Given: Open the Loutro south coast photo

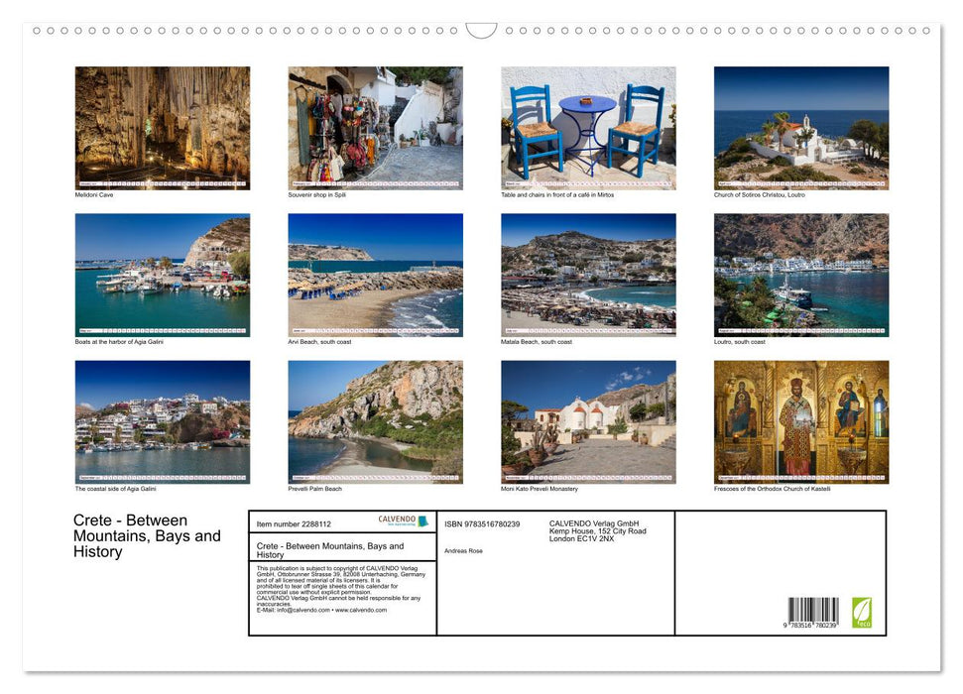Looking at the screenshot, I should pos(801,275).
